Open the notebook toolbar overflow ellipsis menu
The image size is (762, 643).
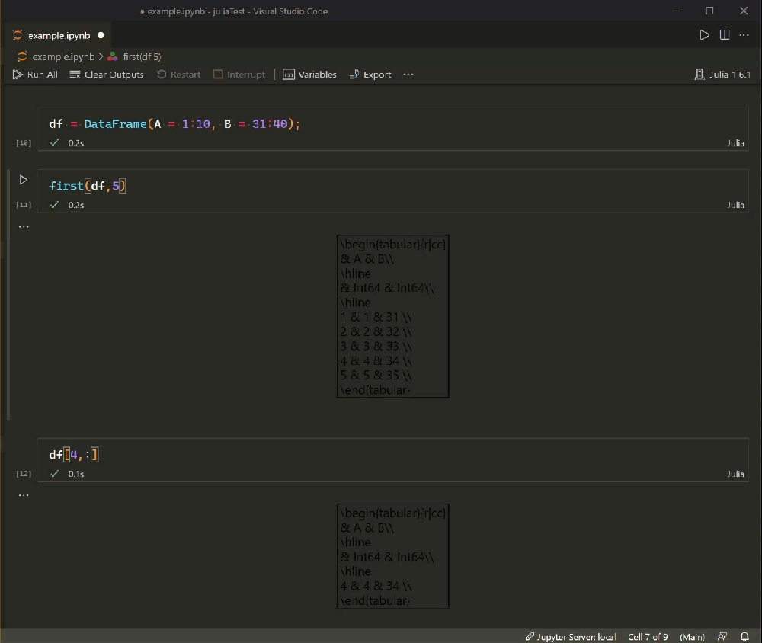pyautogui.click(x=408, y=74)
